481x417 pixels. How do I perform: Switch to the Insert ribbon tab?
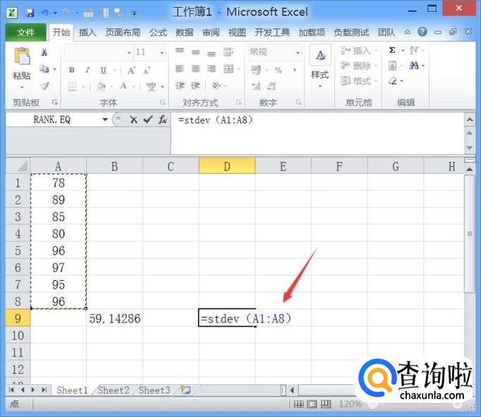click(x=87, y=32)
